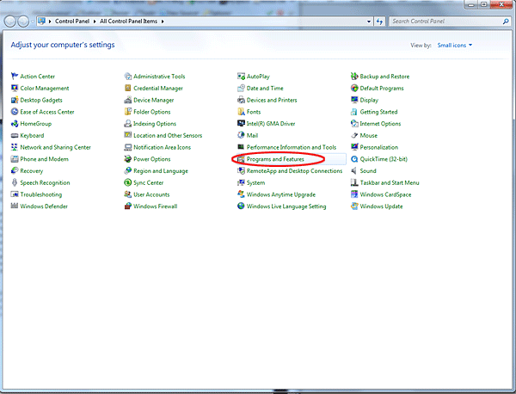The height and width of the screenshot is (394, 516).
Task: Open Region and Language
Action: (161, 171)
